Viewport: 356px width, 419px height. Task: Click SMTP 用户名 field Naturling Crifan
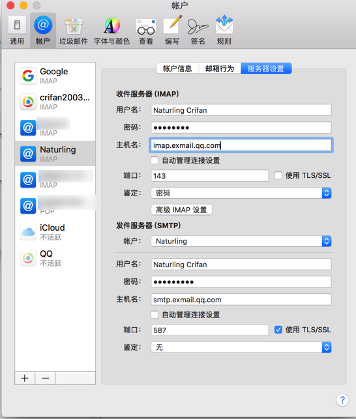coord(241,265)
